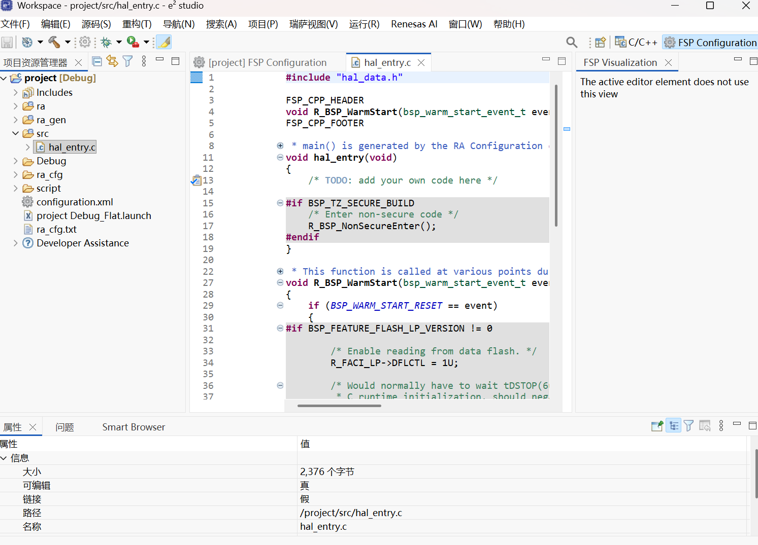The image size is (758, 545).
Task: Switch to the FSP Configuration perspective
Action: pyautogui.click(x=710, y=43)
